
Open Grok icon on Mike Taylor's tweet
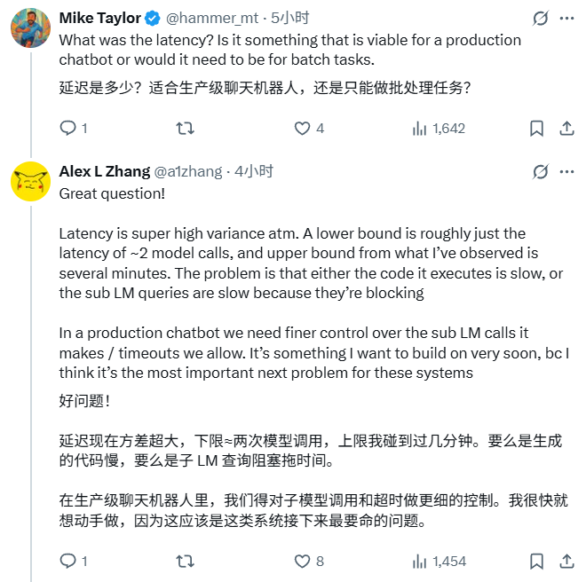pos(540,18)
